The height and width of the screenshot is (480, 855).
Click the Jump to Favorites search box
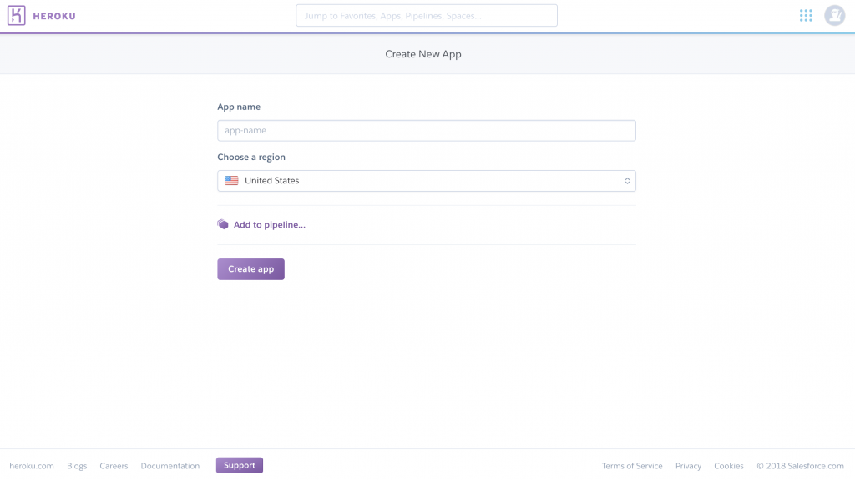(426, 16)
